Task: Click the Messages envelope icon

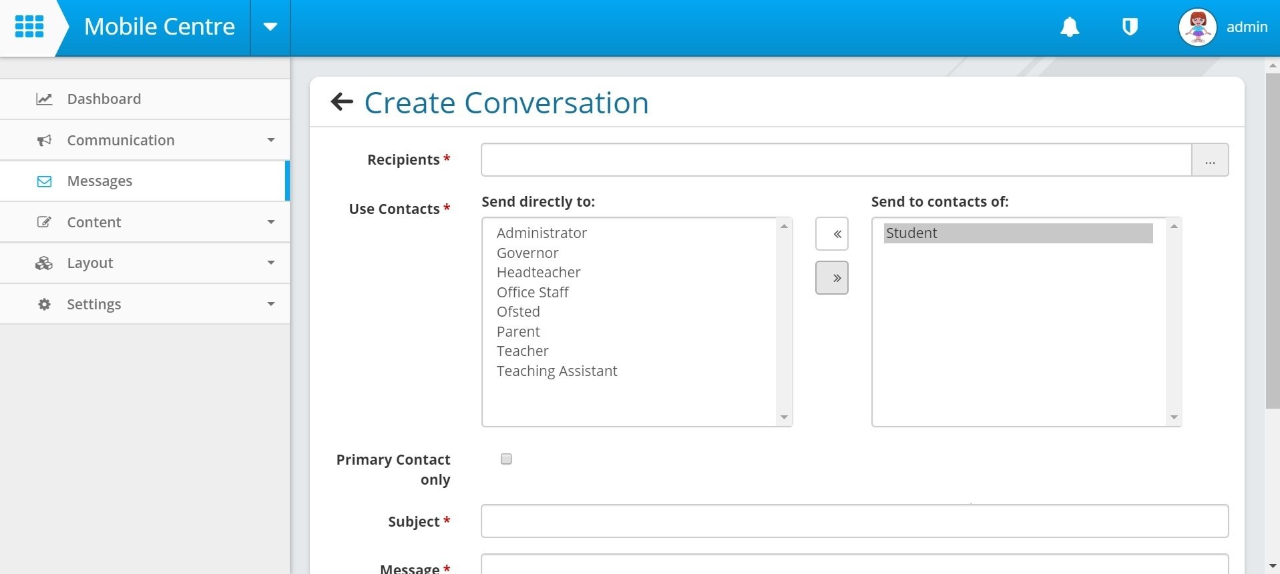Action: [44, 181]
